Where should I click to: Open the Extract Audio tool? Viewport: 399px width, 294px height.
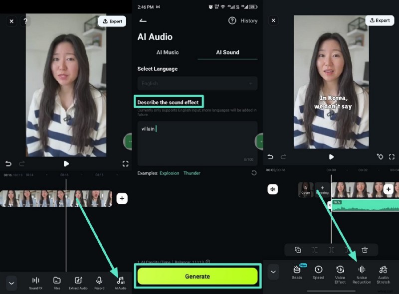point(78,282)
